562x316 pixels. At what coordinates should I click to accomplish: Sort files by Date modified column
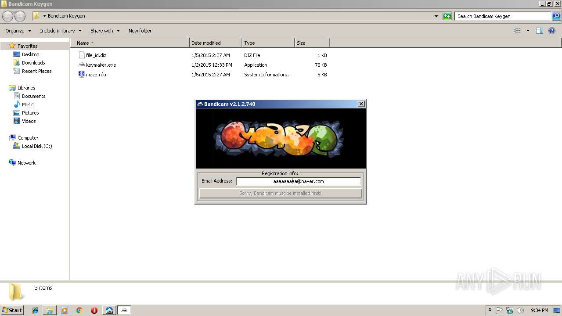coord(216,43)
